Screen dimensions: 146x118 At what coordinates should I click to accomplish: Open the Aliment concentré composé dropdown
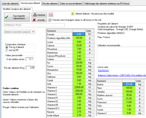pyautogui.click(x=19, y=32)
